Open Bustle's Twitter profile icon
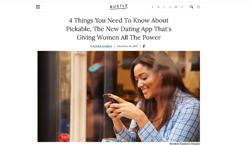This screenshot has height=145, width=249. click(x=158, y=7)
